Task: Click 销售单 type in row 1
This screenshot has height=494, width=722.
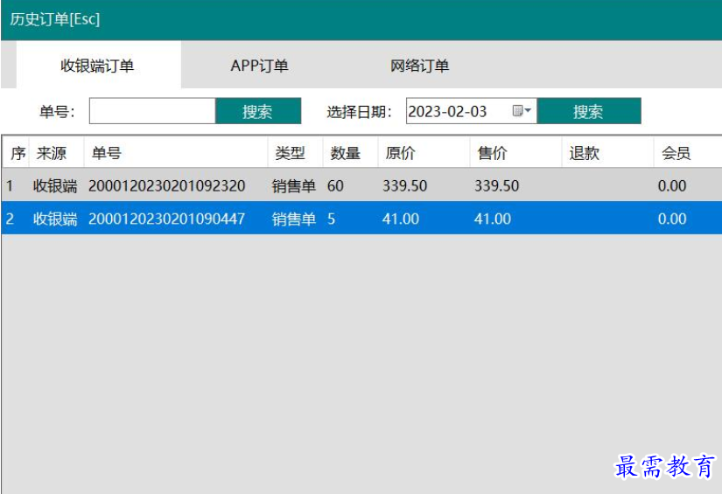Action: (294, 186)
